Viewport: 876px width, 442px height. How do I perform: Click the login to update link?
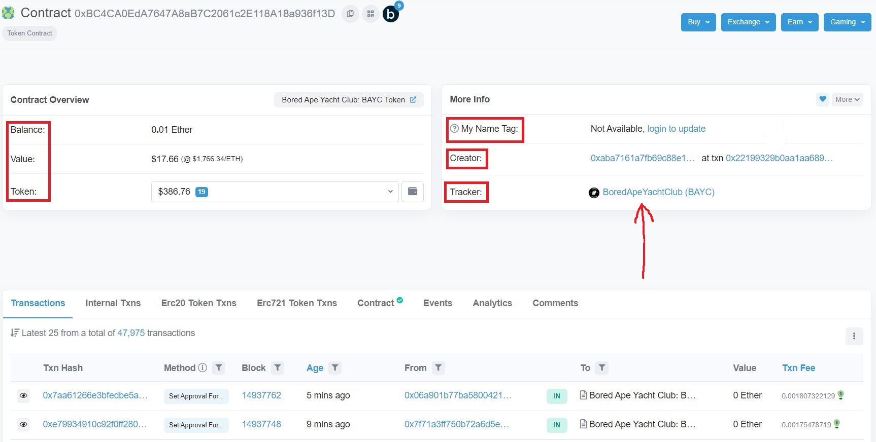click(x=676, y=129)
